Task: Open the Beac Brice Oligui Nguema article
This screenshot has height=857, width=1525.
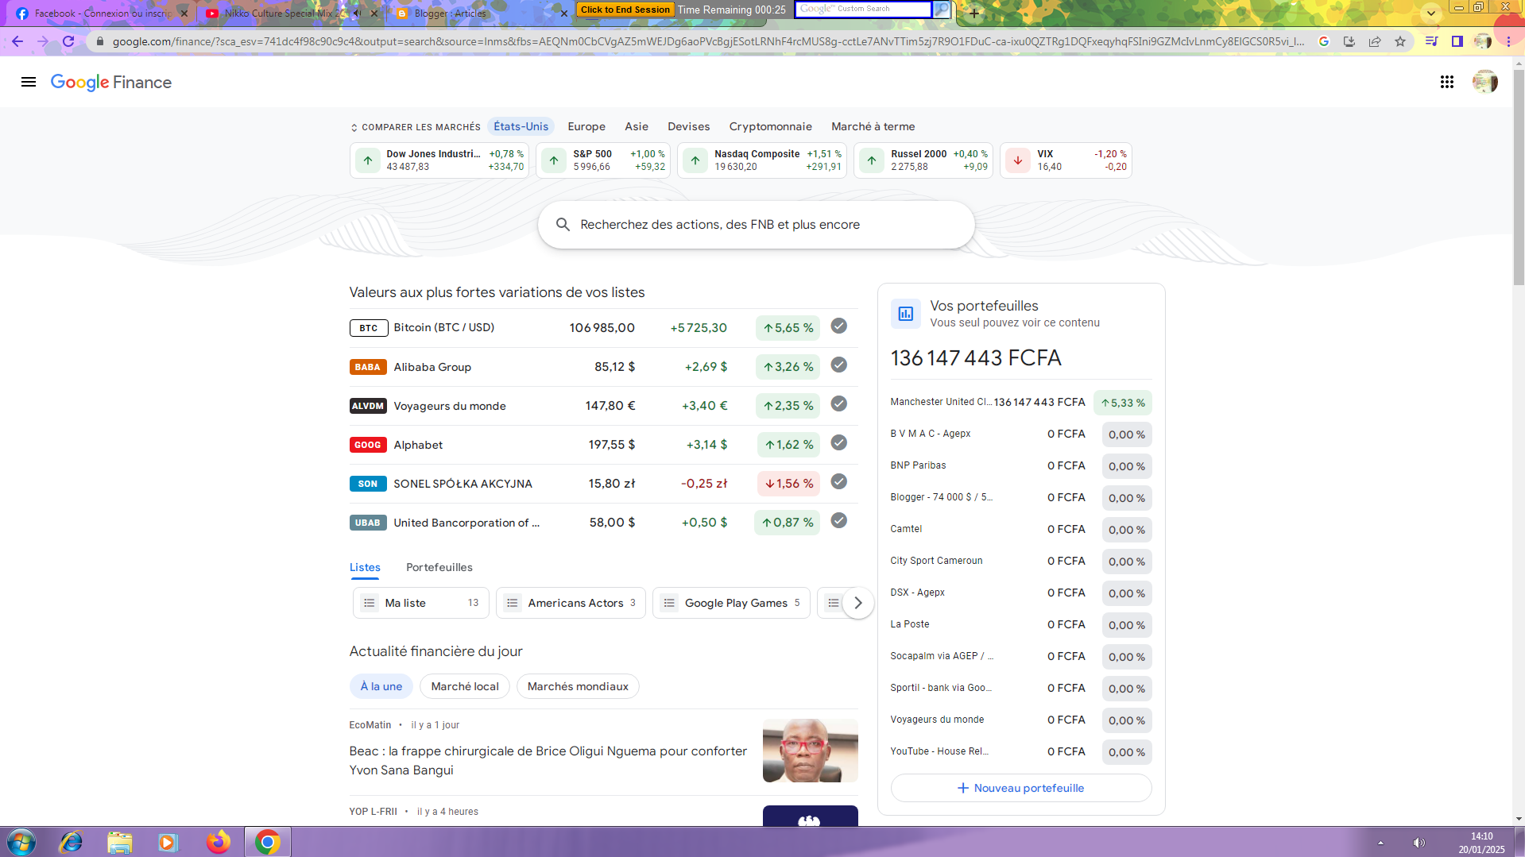Action: (548, 760)
